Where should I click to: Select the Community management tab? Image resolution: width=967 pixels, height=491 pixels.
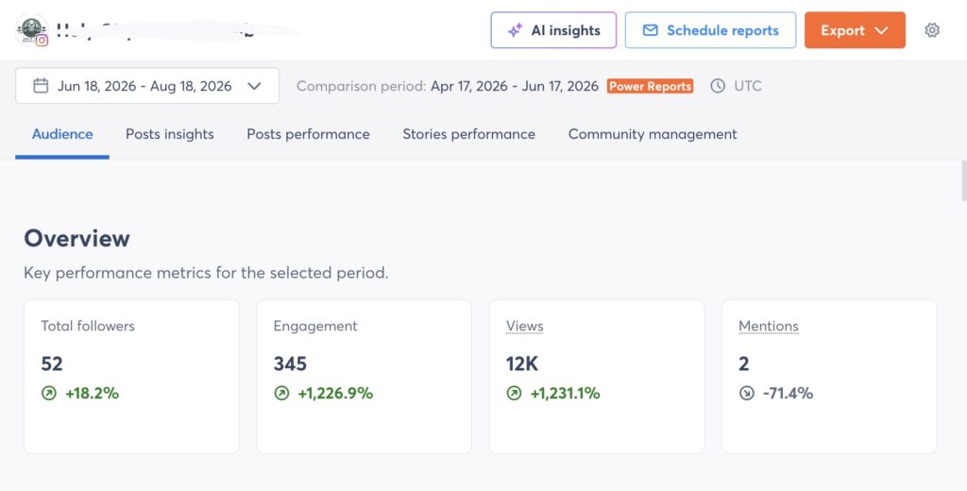[x=653, y=134]
